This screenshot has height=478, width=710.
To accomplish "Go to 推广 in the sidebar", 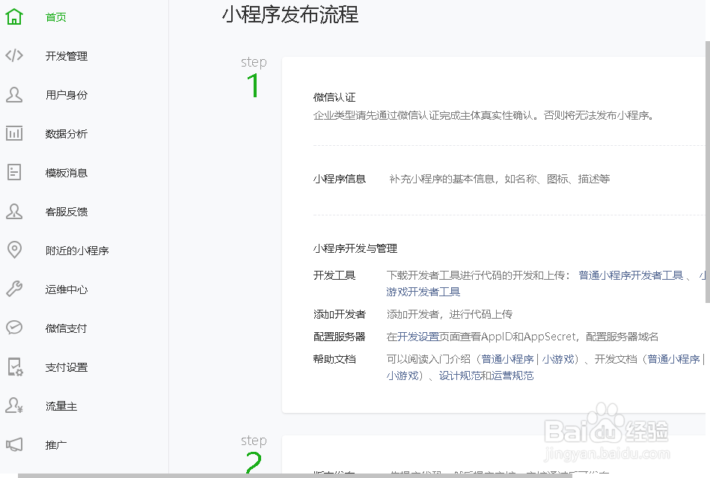I will pyautogui.click(x=55, y=445).
